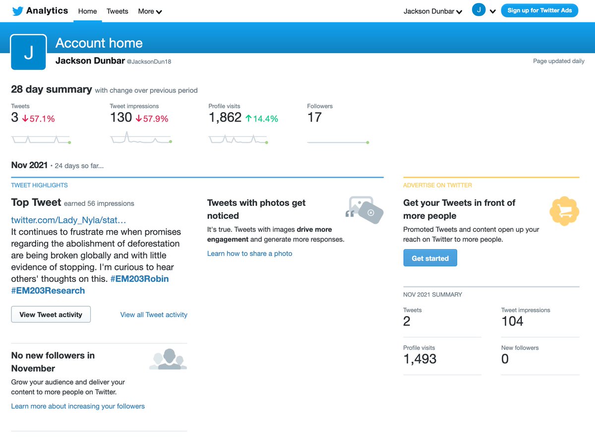
Task: Click the summary Tweet impressions 104
Action: [x=512, y=321]
